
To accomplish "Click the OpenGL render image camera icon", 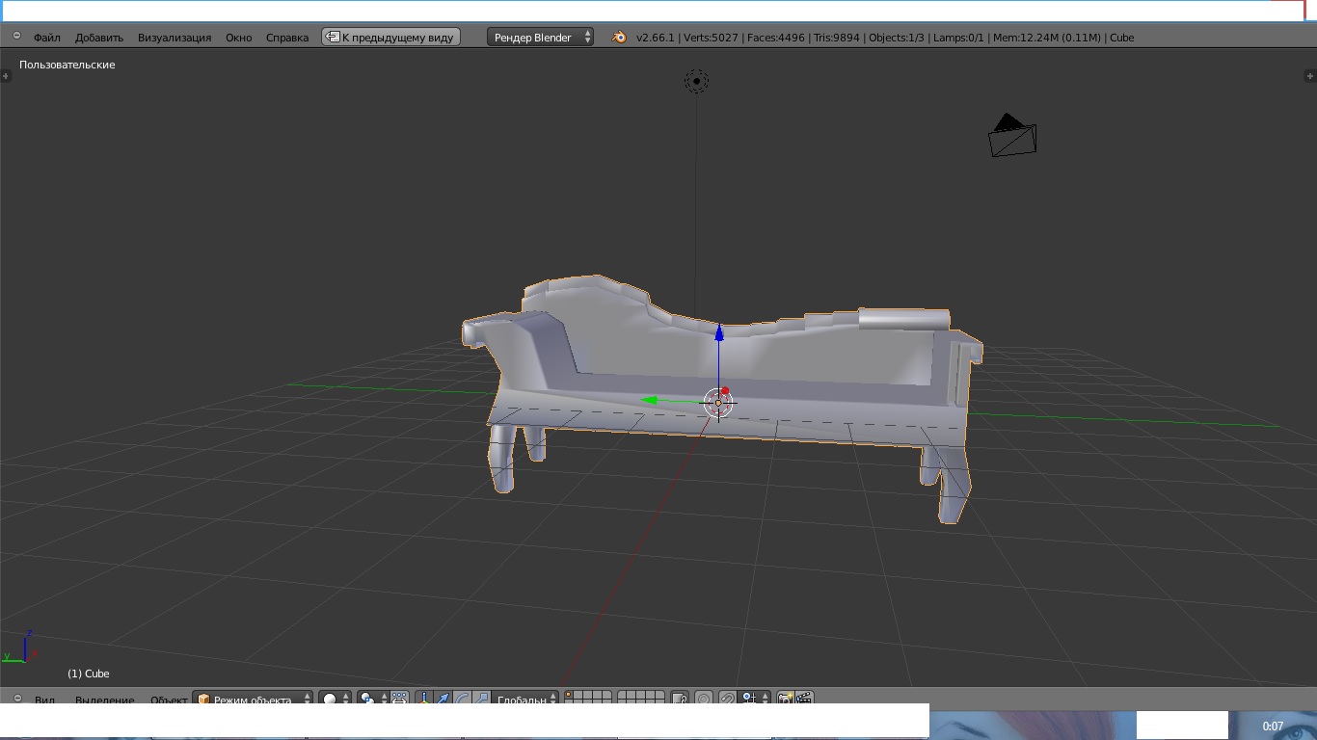I will click(785, 699).
